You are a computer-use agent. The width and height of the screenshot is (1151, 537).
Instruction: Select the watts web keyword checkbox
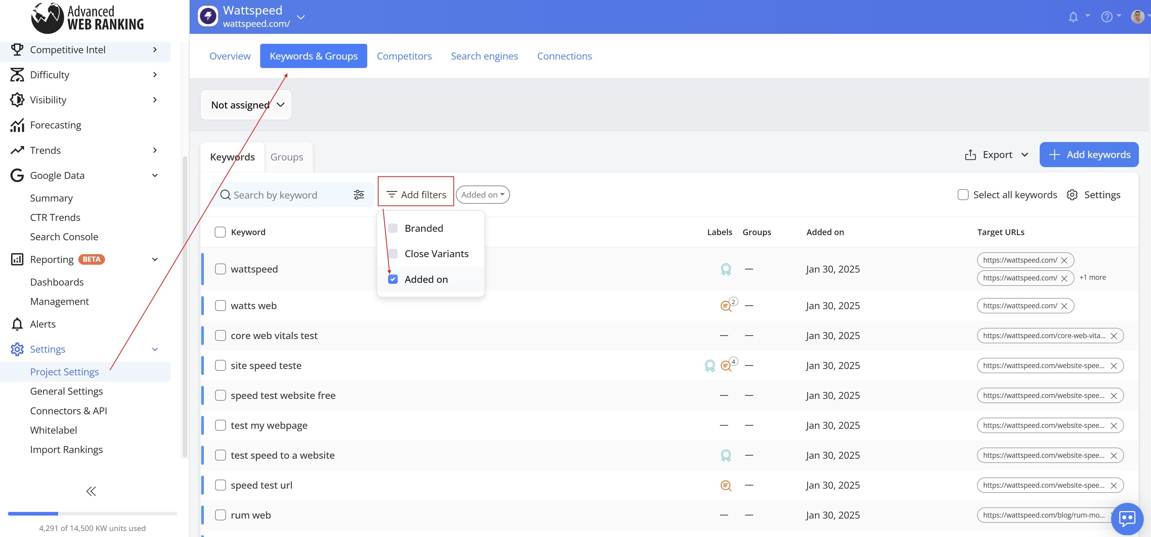[220, 305]
